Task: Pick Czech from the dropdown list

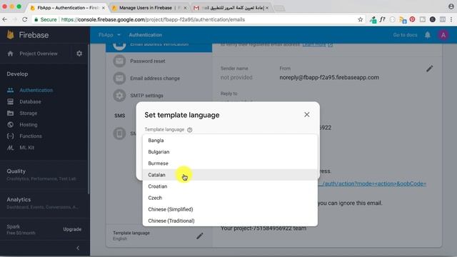Action: coord(230,198)
